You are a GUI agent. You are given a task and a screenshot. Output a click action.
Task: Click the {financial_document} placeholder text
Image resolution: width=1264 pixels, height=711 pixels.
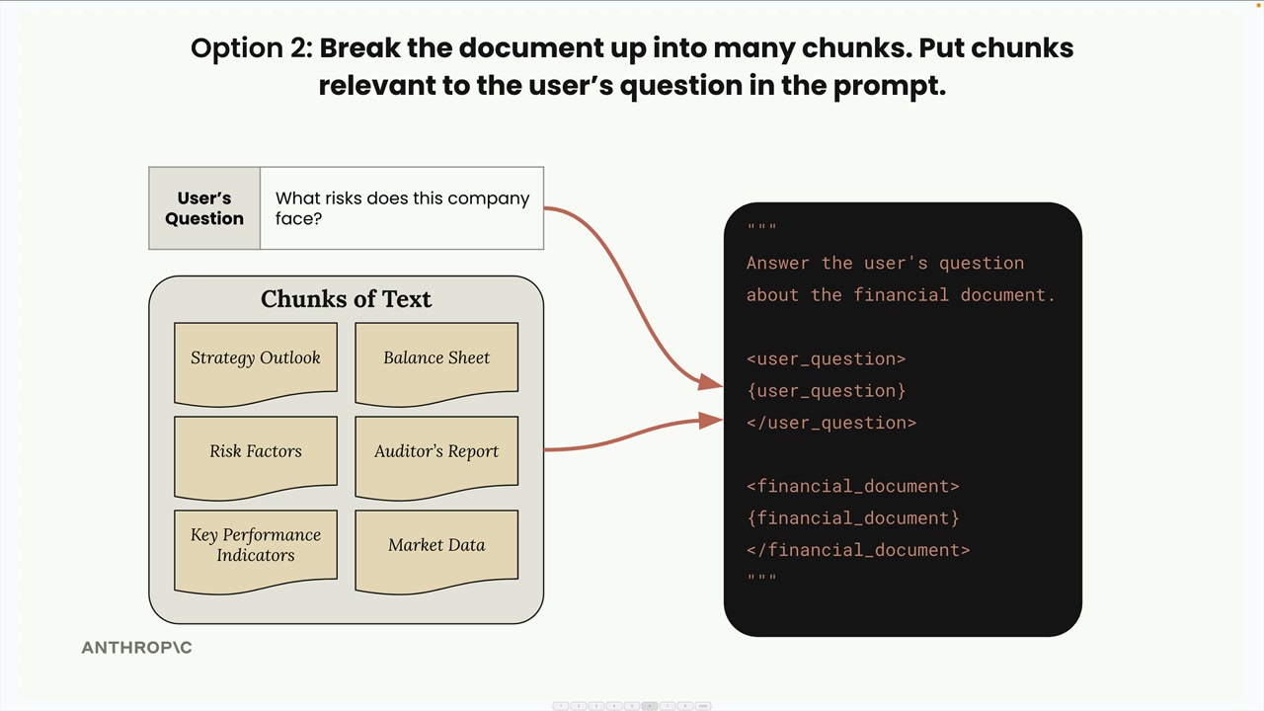coord(853,518)
